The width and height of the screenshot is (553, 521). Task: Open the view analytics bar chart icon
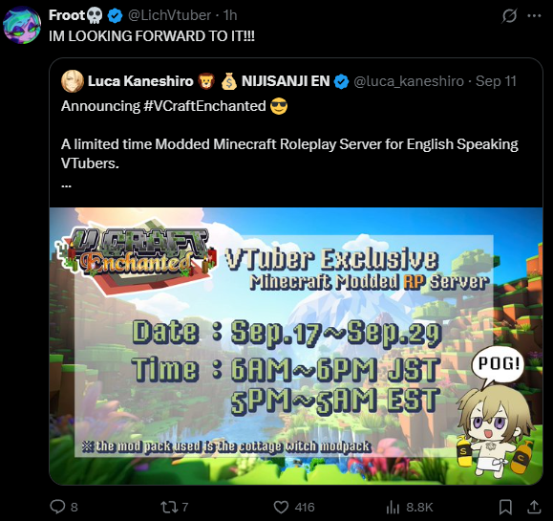click(393, 508)
